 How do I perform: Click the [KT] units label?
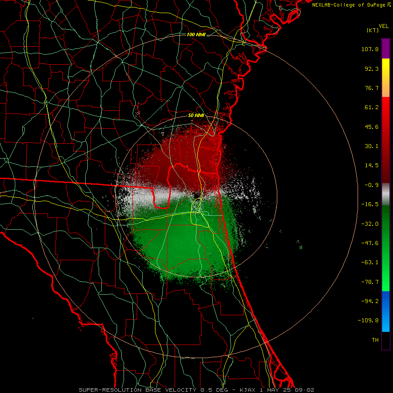[372, 30]
